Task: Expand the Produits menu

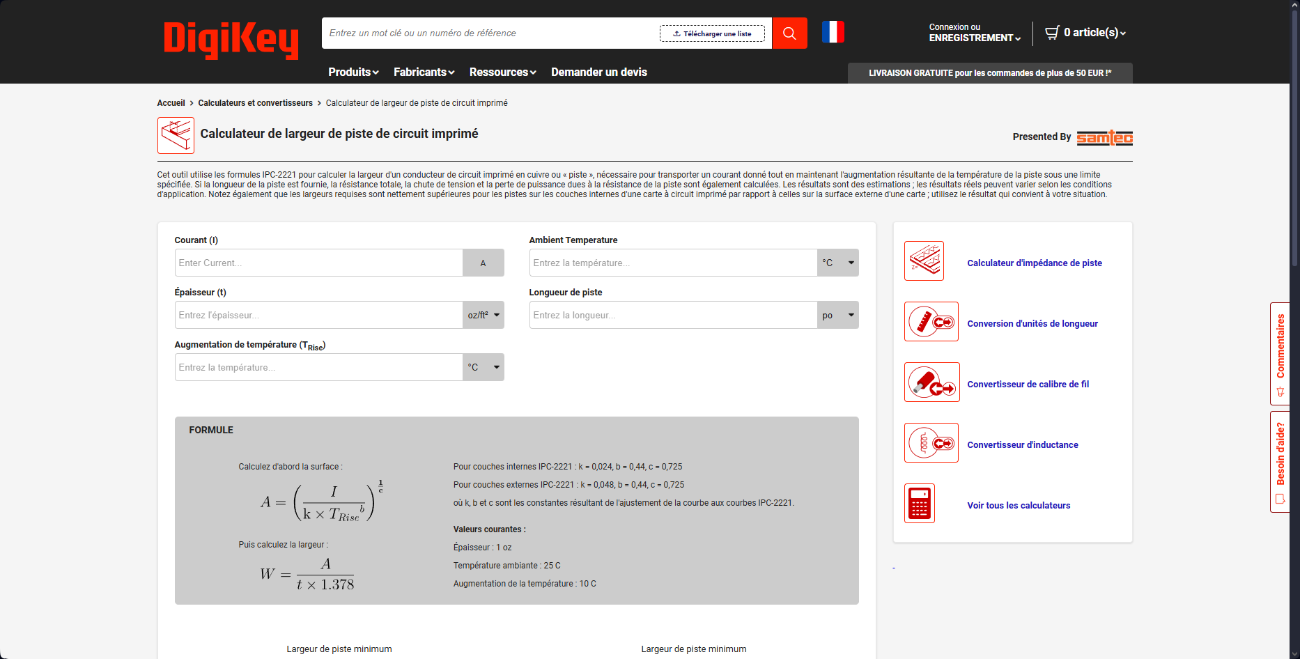Action: coord(353,72)
